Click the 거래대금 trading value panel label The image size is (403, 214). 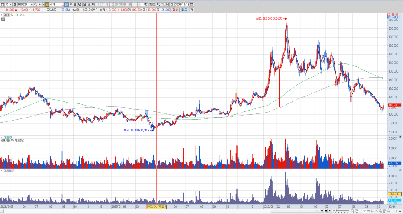coord(9,171)
